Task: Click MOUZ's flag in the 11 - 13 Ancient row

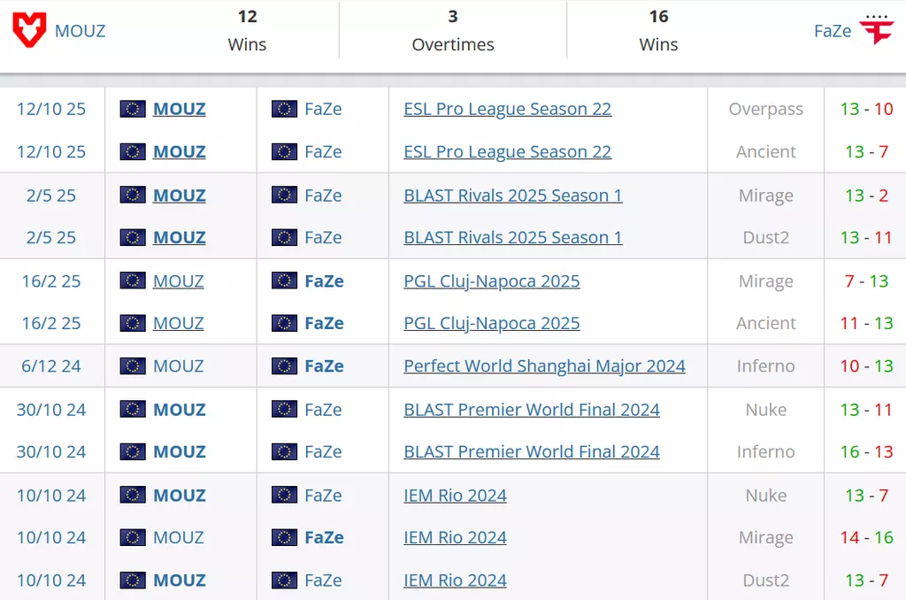Action: pos(133,323)
